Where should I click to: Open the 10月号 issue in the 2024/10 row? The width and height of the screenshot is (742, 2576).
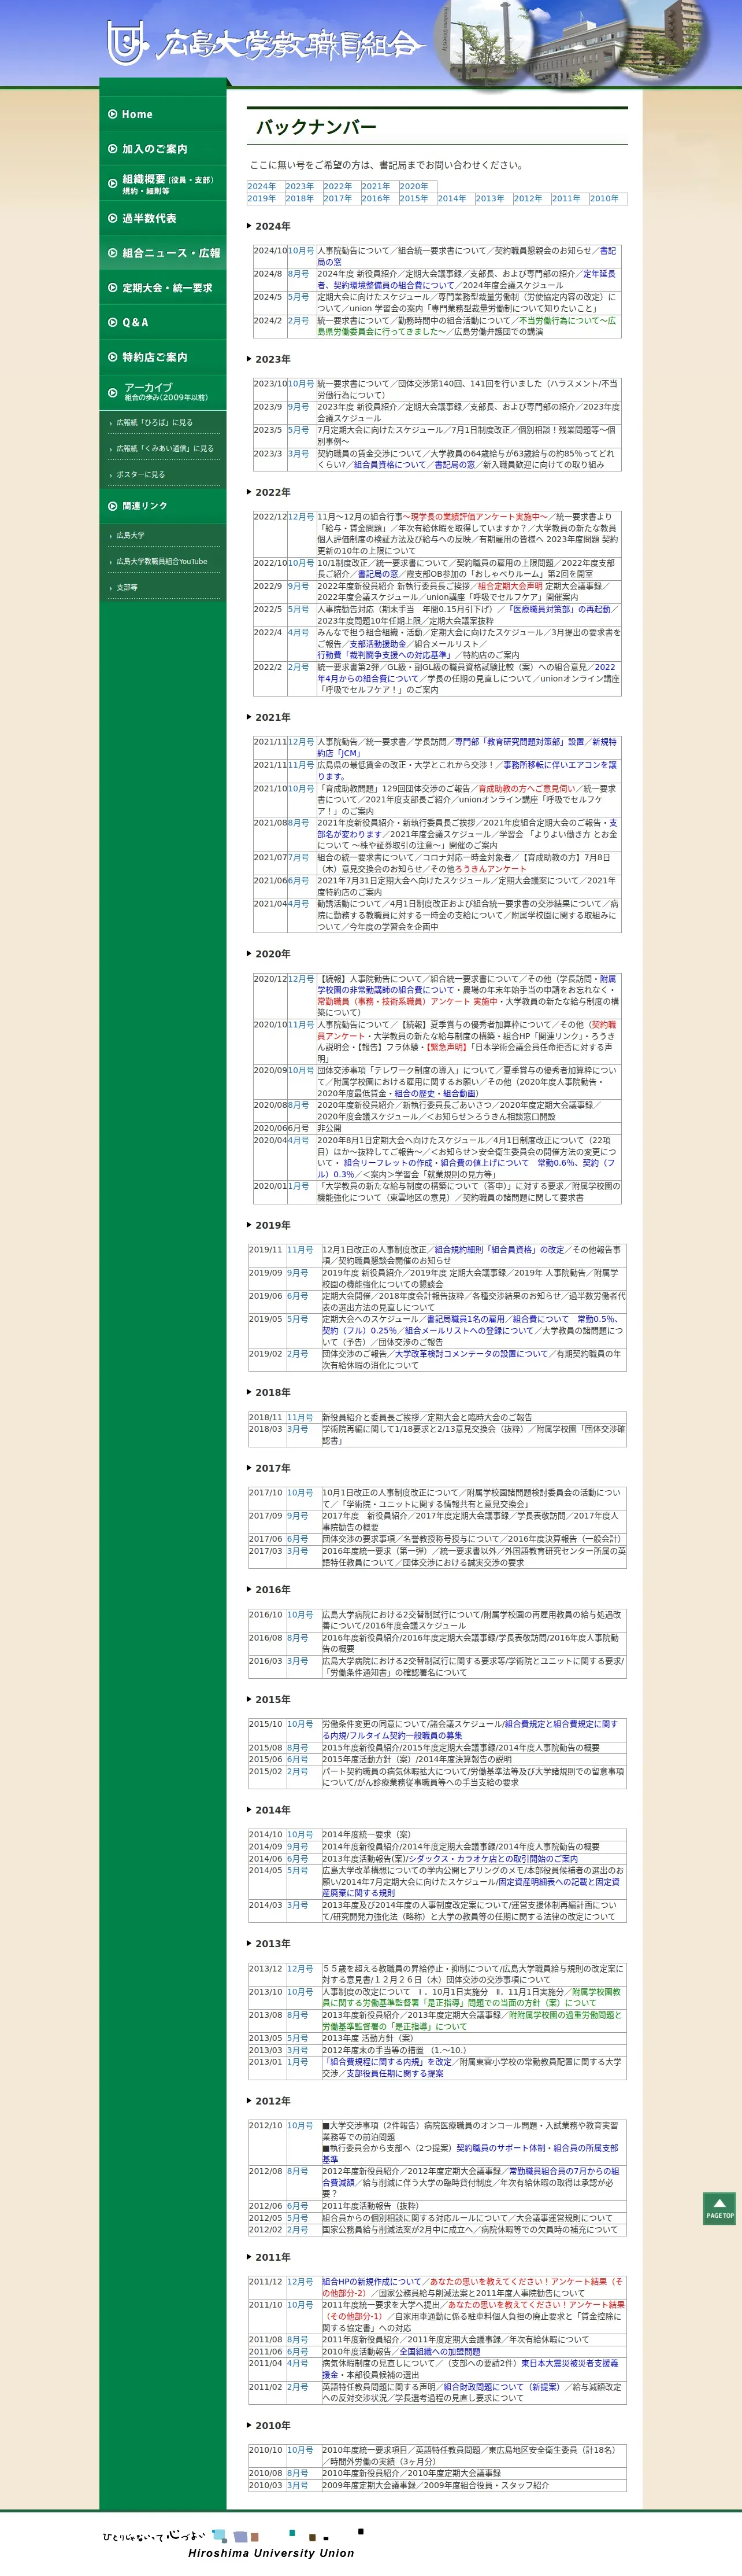(302, 251)
